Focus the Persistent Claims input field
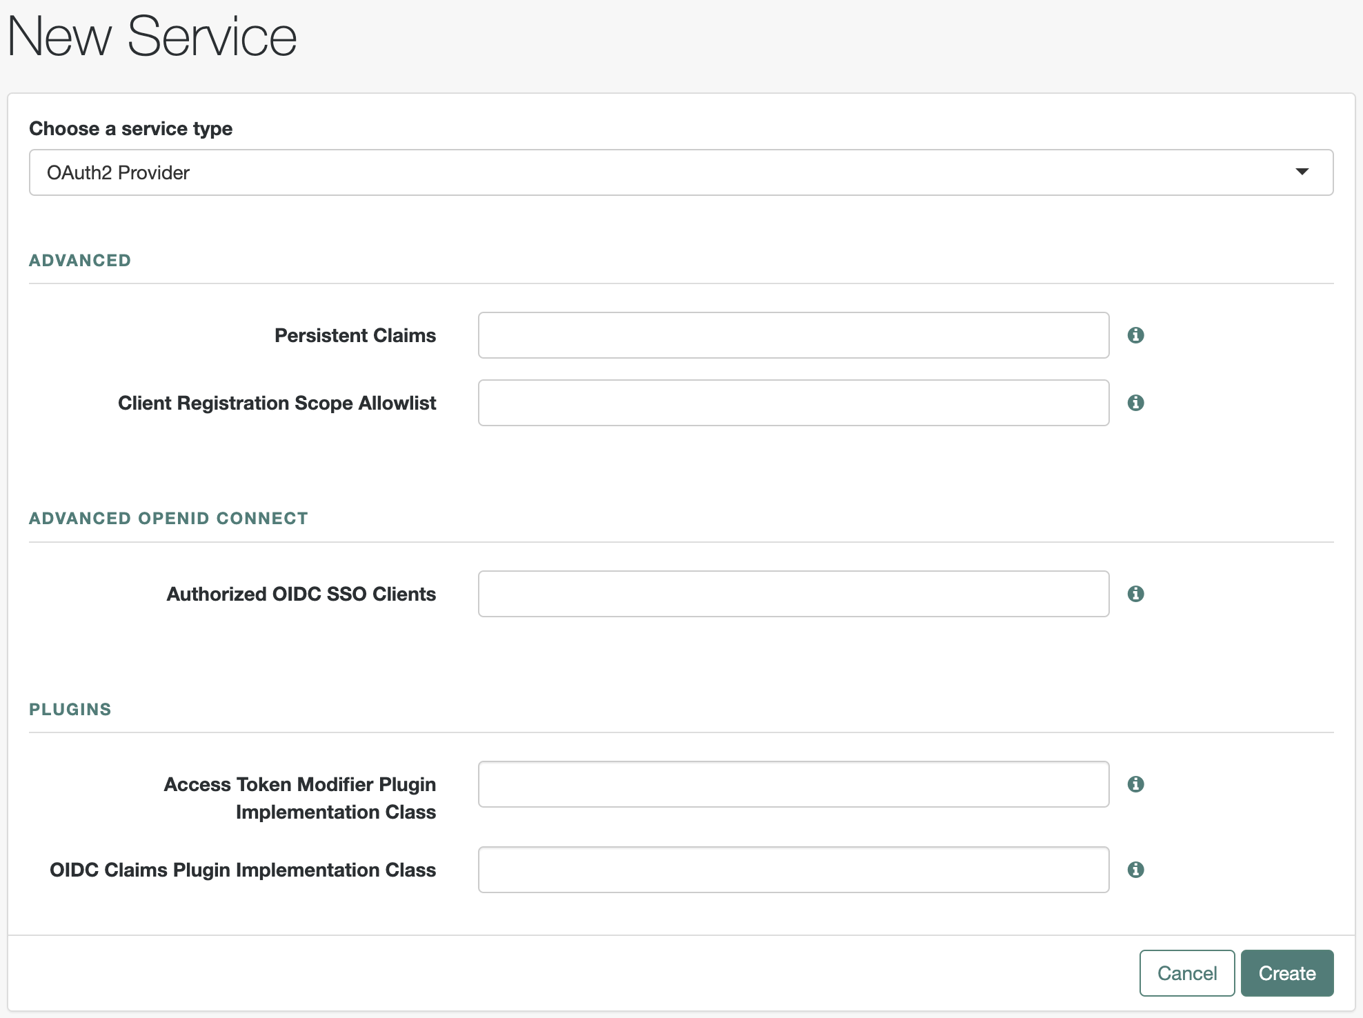The width and height of the screenshot is (1363, 1018). 793,335
